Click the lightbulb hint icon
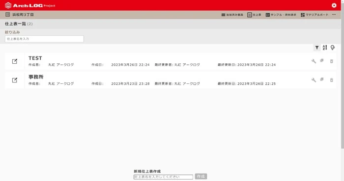This screenshot has width=344, height=181. (333, 48)
